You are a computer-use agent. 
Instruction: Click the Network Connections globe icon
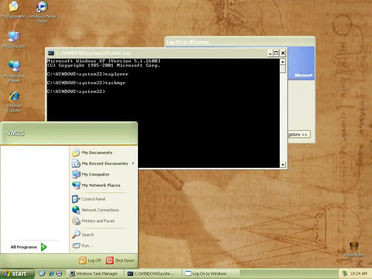pos(76,210)
